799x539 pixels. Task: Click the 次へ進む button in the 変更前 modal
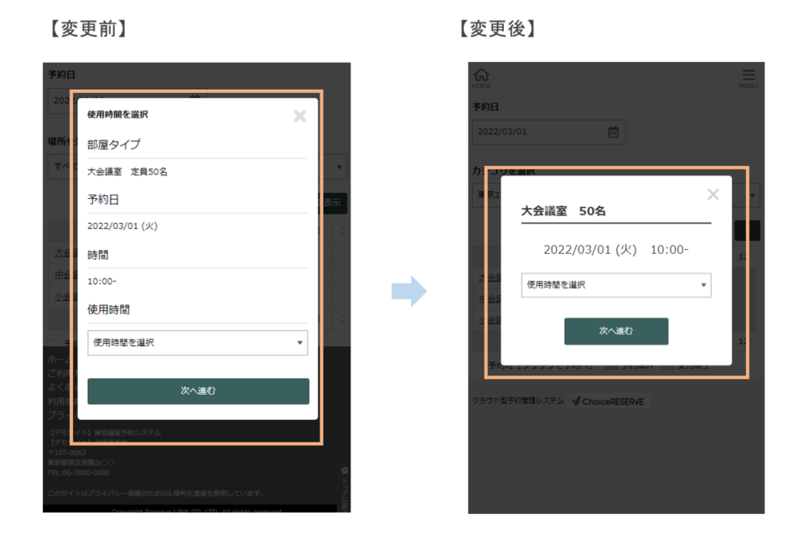197,391
